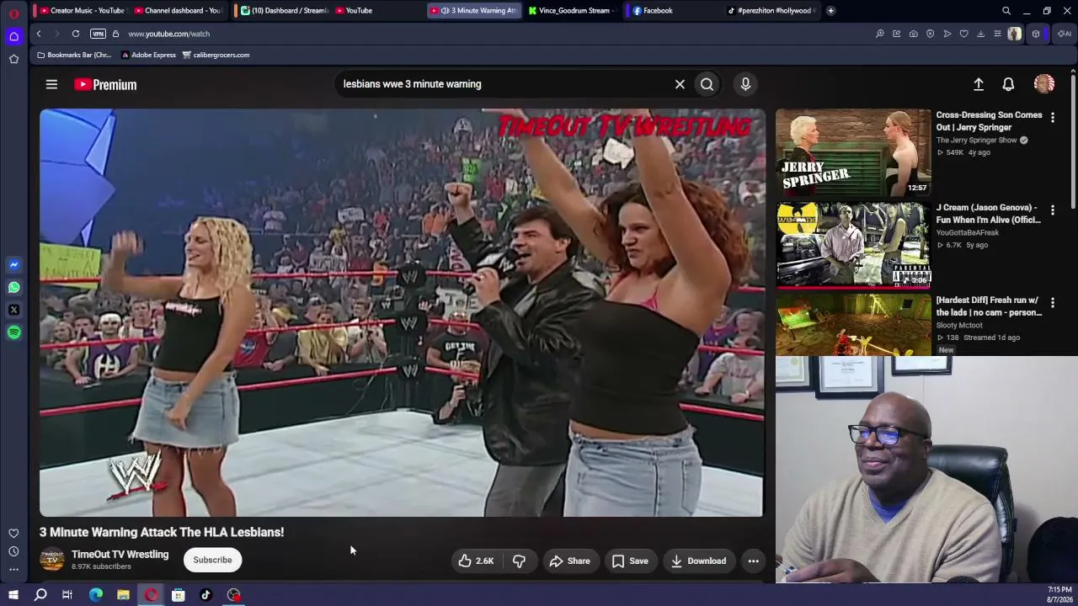Search open tabs with the title-bar magnifier
1078x606 pixels.
click(1006, 11)
